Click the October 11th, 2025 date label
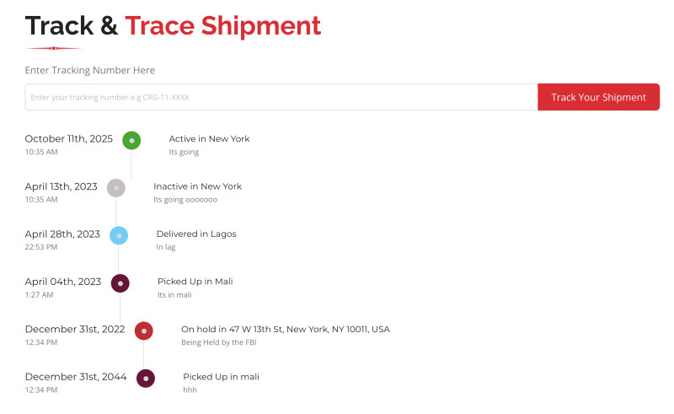Screen dimensions: 674x414 [x=68, y=138]
